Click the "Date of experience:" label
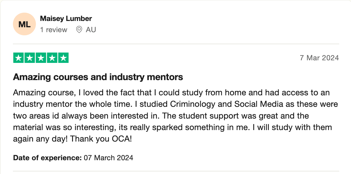Screen dimensions: 351x174 (47, 158)
